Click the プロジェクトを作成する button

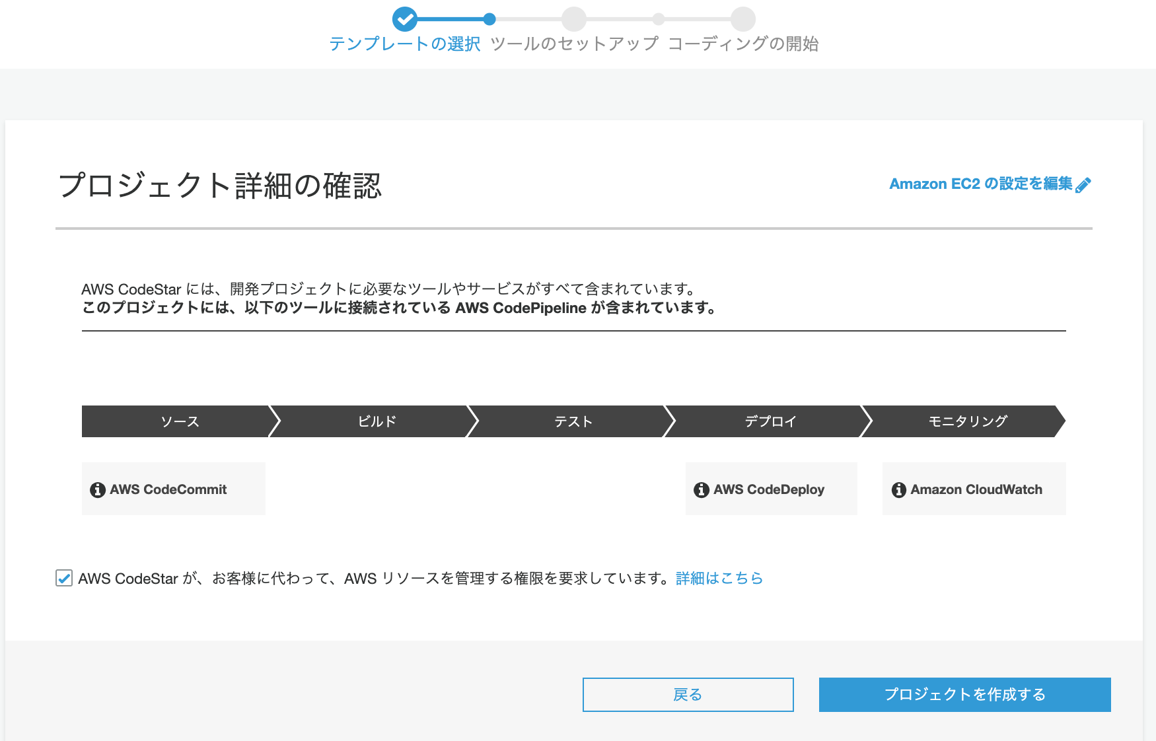tap(964, 695)
